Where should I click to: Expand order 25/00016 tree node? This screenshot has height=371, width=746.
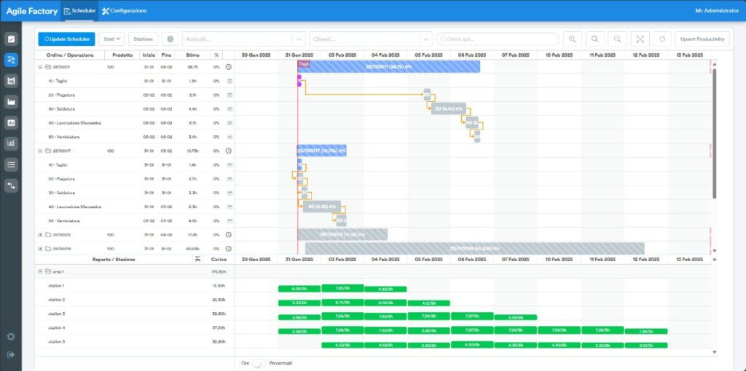(x=40, y=249)
